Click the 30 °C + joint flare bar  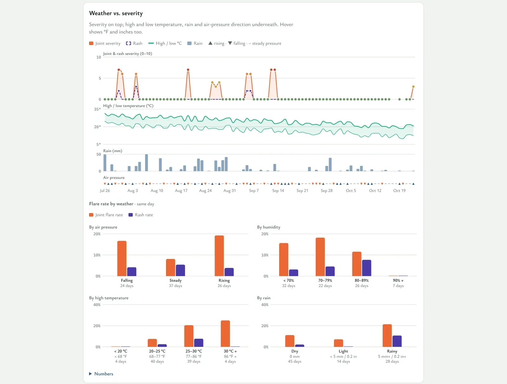tap(225, 334)
